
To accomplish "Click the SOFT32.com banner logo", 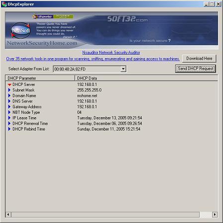I will point(128,19).
